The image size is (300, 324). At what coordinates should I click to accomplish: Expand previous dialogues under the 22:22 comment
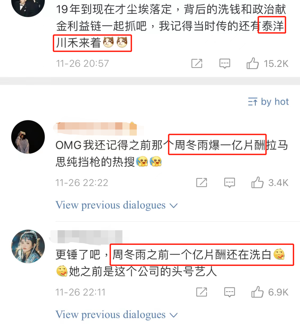coord(117,205)
